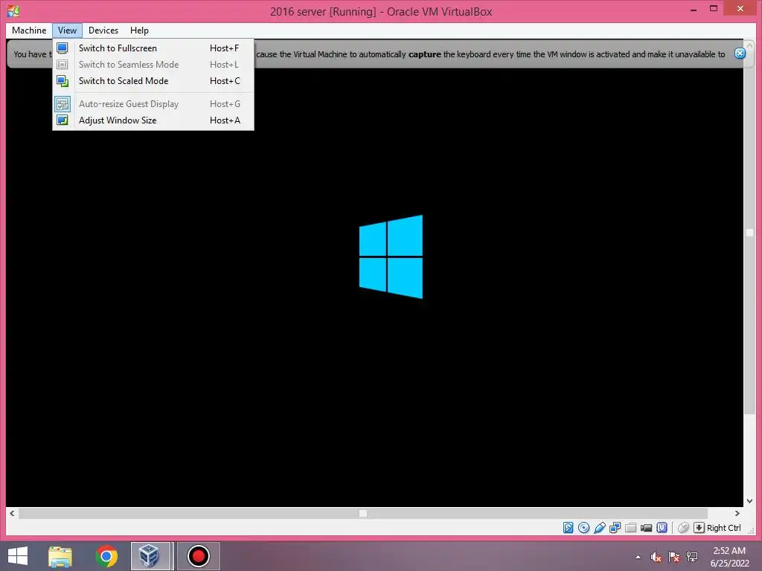Minimize the VirtualBox window

(694, 9)
